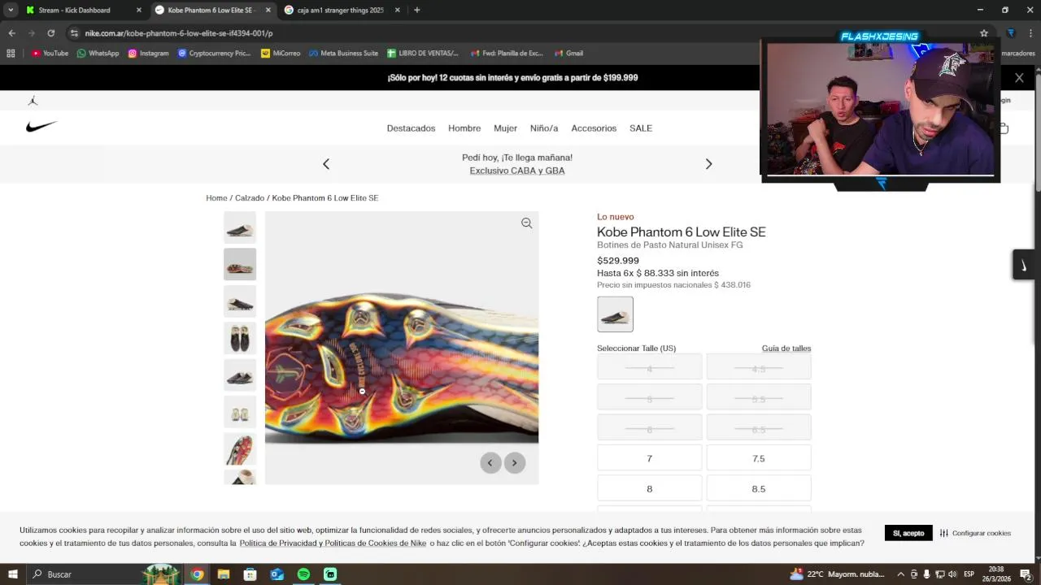
Task: Select third product thumbnail
Action: 240,301
